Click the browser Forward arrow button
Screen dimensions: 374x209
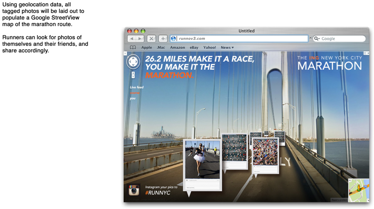click(140, 38)
